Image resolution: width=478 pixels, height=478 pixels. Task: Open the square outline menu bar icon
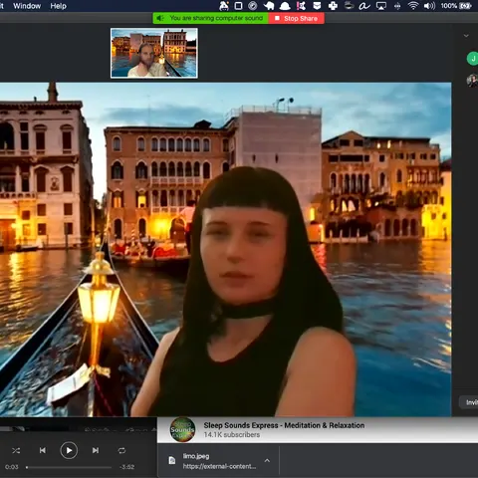(238, 6)
